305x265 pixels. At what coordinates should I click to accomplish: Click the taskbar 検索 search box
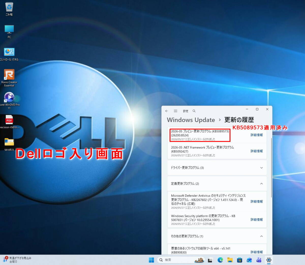[181, 260]
